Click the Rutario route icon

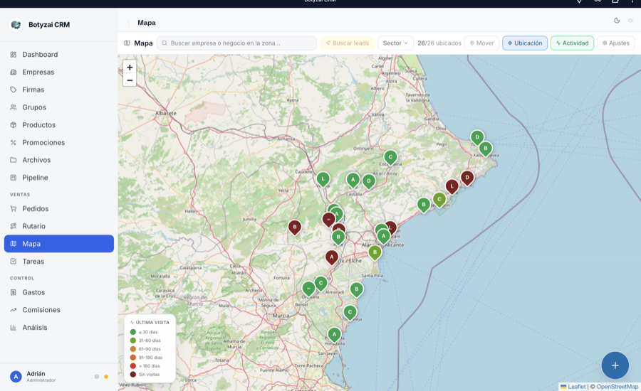coord(14,226)
